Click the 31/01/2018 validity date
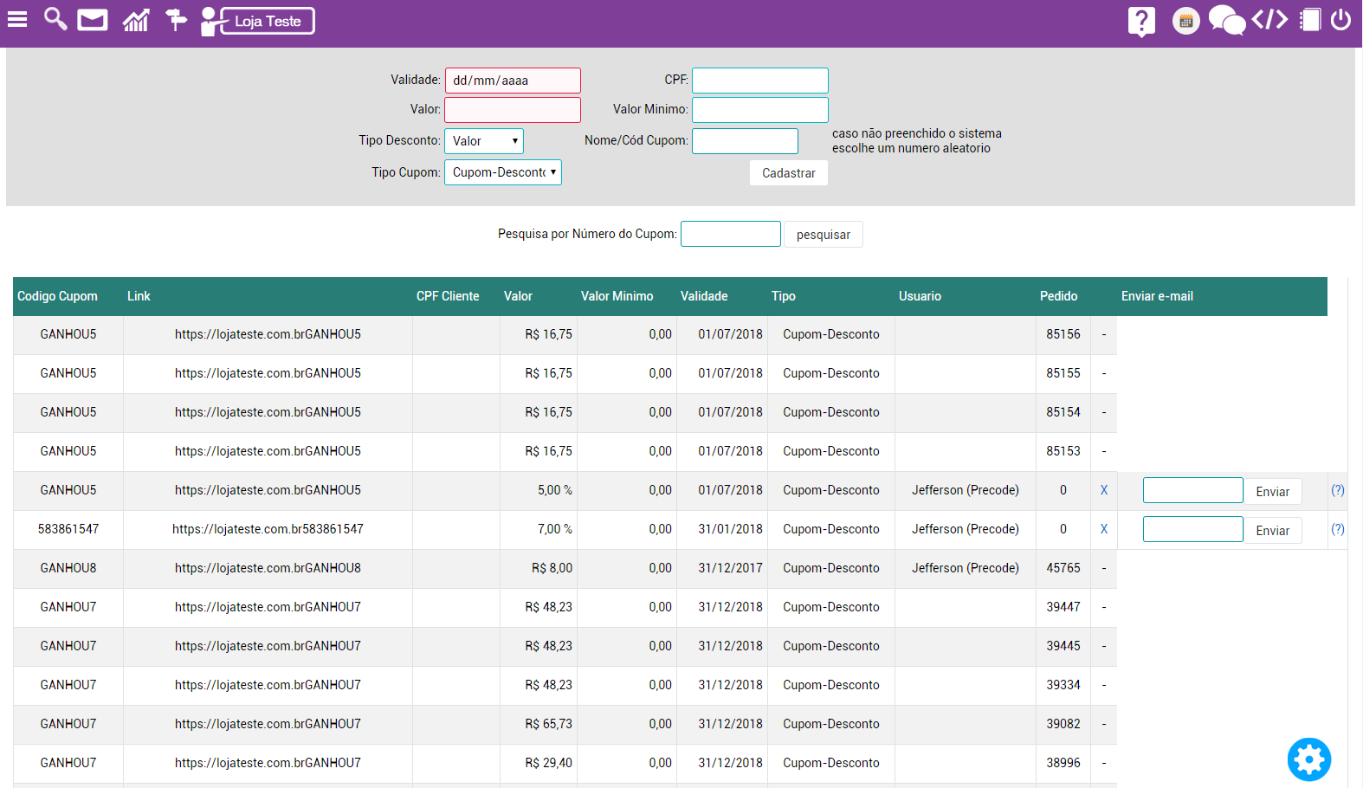 pos(731,529)
